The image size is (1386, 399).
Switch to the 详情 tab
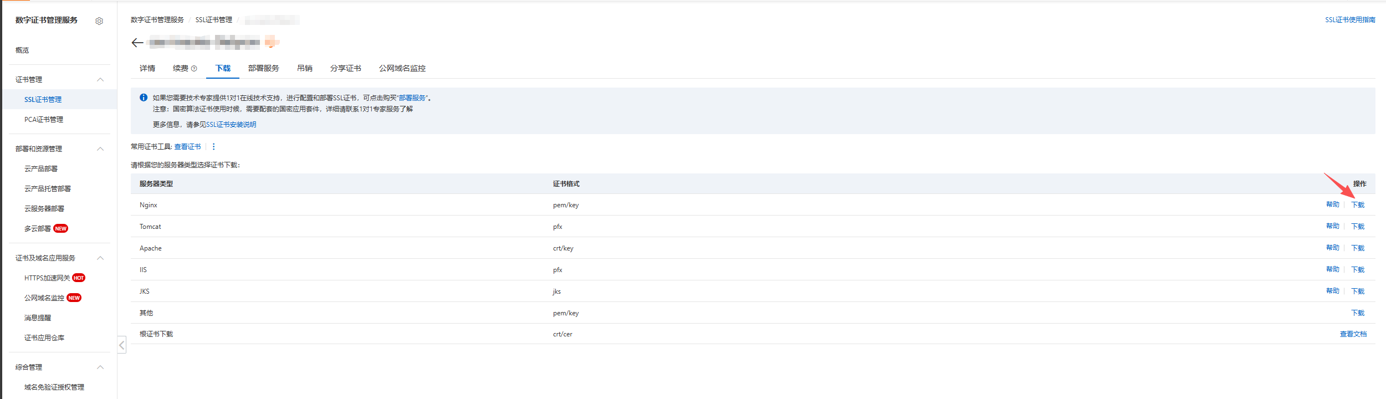coord(147,68)
